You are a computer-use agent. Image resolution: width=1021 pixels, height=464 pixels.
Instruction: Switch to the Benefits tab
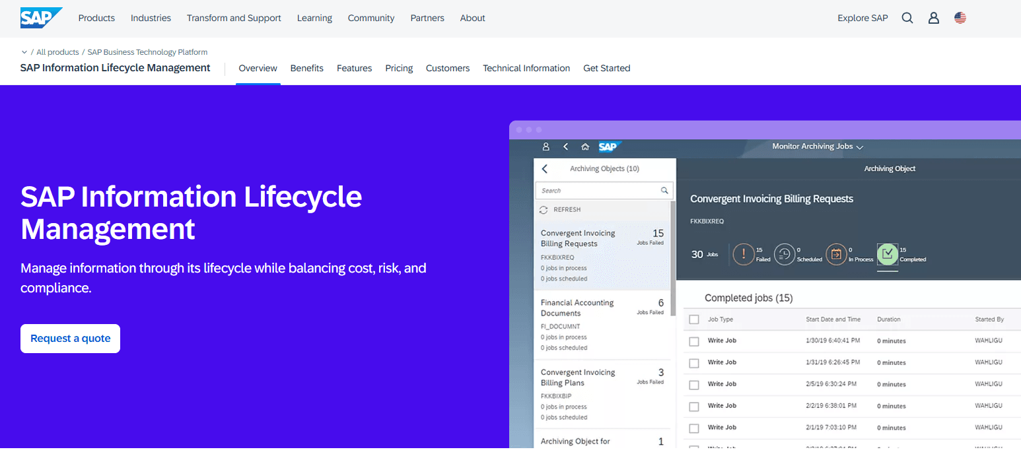307,68
